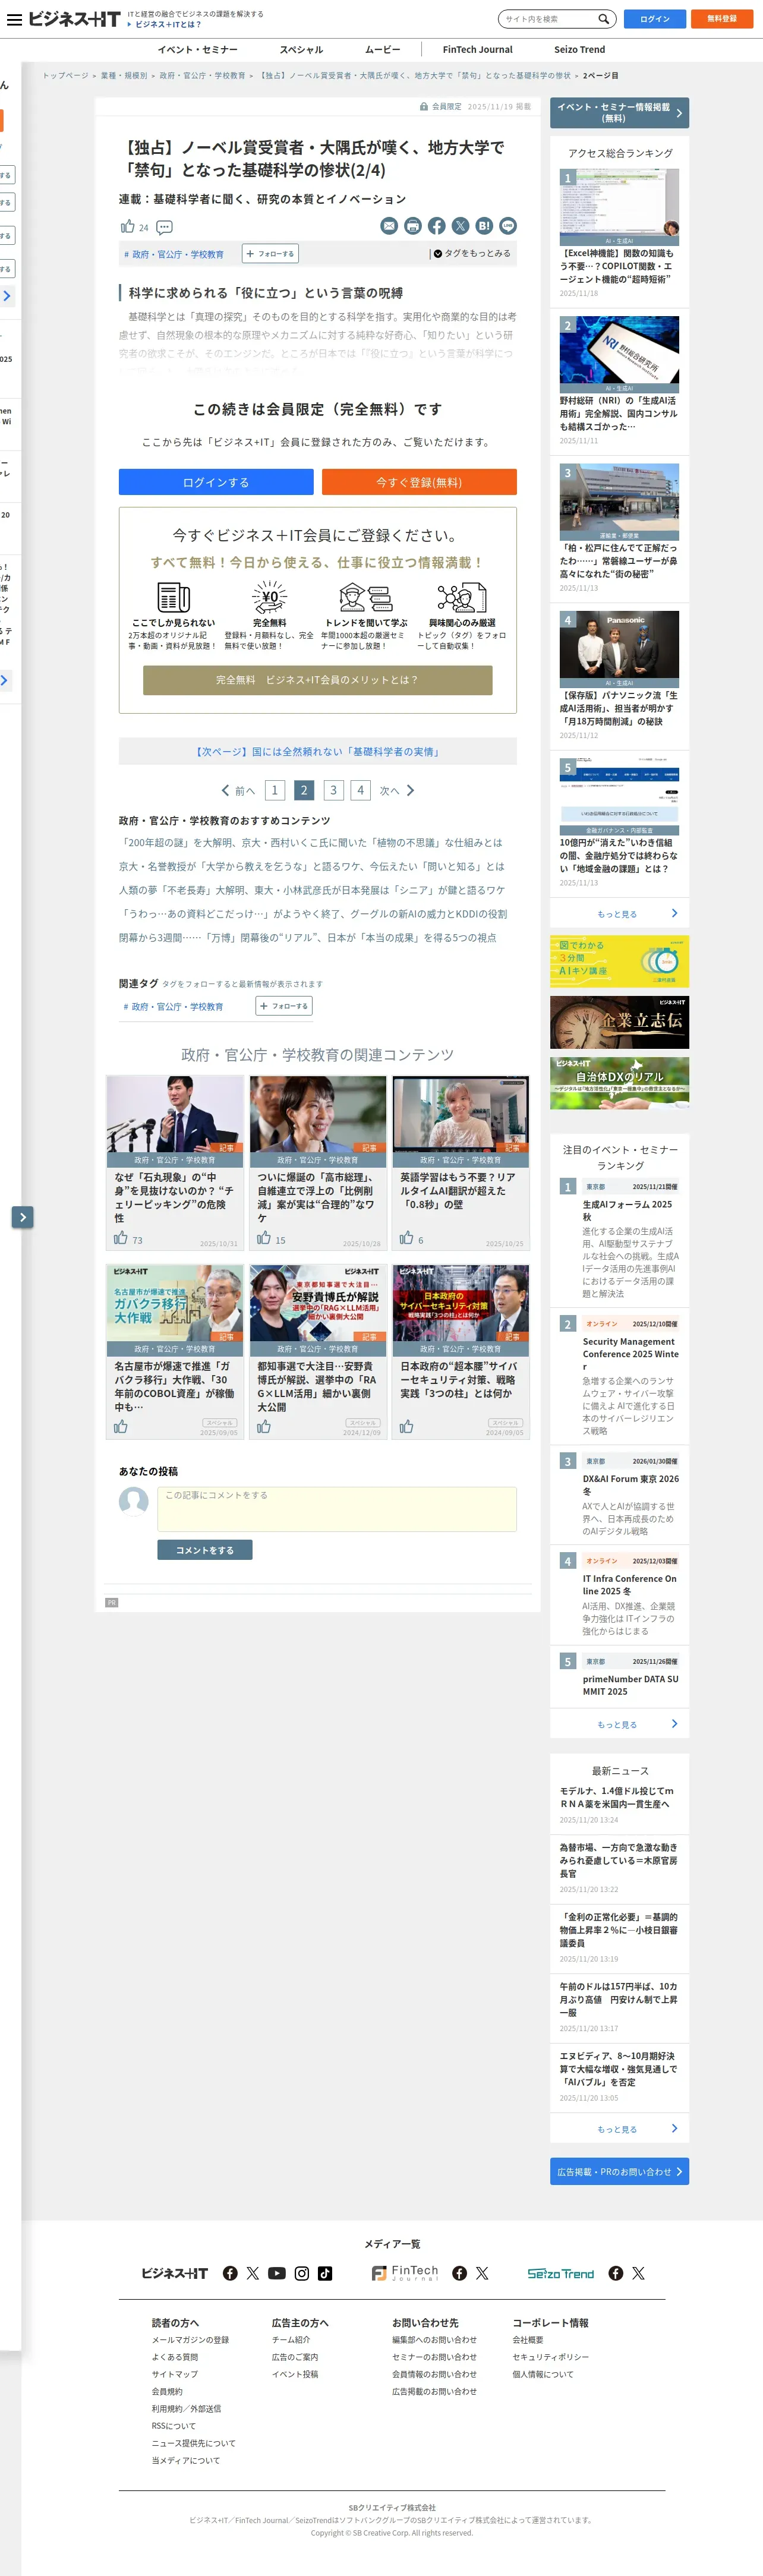The height and width of the screenshot is (2576, 763).
Task: Expand the left side panel arrow
Action: pyautogui.click(x=22, y=1217)
